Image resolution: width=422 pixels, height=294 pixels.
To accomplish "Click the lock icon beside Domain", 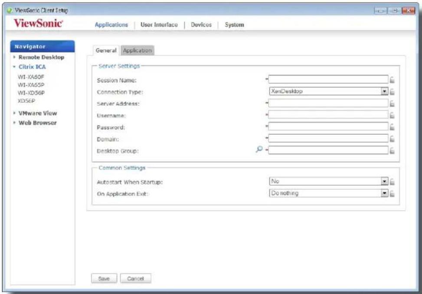I will pos(392,139).
